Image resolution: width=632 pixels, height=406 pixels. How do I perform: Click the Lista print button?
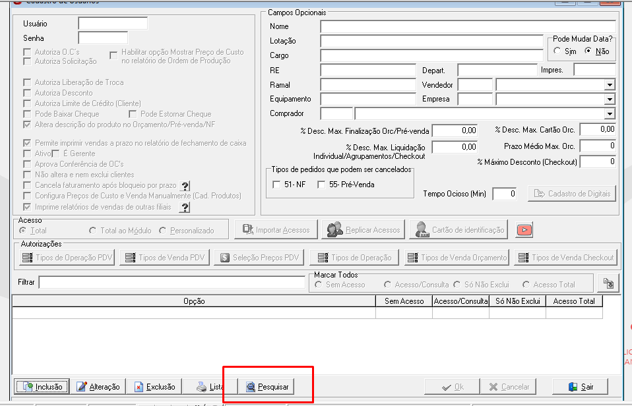coord(210,387)
